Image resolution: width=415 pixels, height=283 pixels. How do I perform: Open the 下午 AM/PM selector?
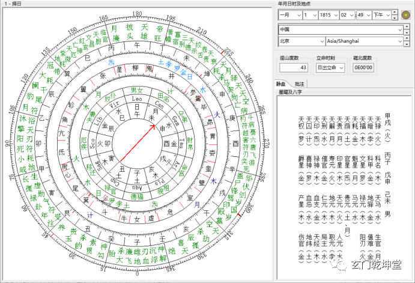pos(383,14)
